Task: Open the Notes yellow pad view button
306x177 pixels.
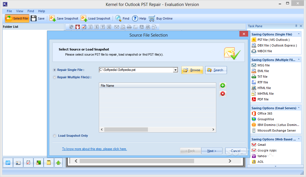Action: pos(49,163)
